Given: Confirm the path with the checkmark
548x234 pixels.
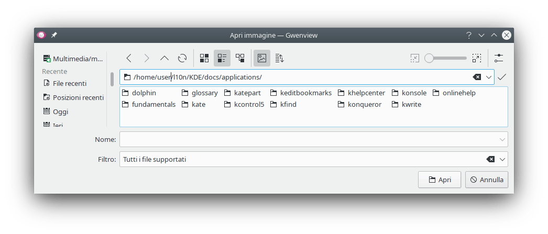Looking at the screenshot, I should (x=502, y=77).
